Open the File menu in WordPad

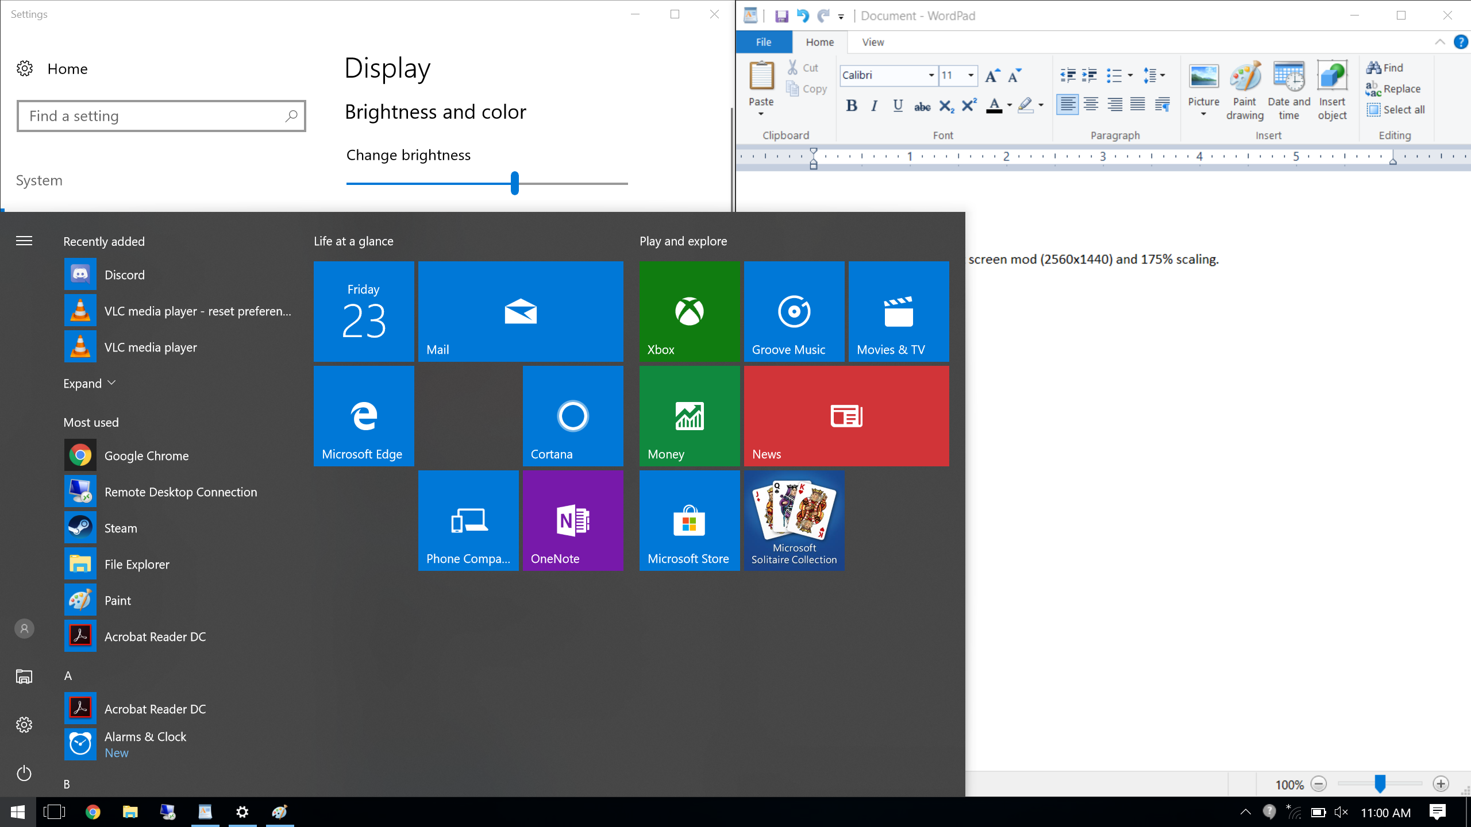pyautogui.click(x=764, y=42)
